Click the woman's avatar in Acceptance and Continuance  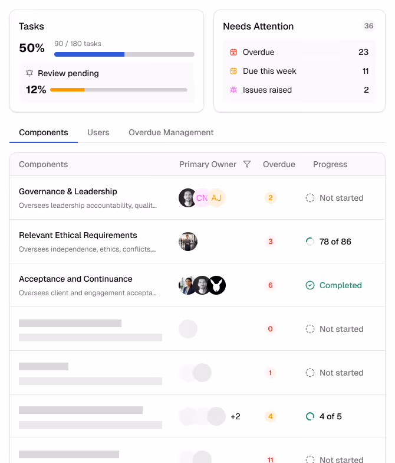point(186,285)
